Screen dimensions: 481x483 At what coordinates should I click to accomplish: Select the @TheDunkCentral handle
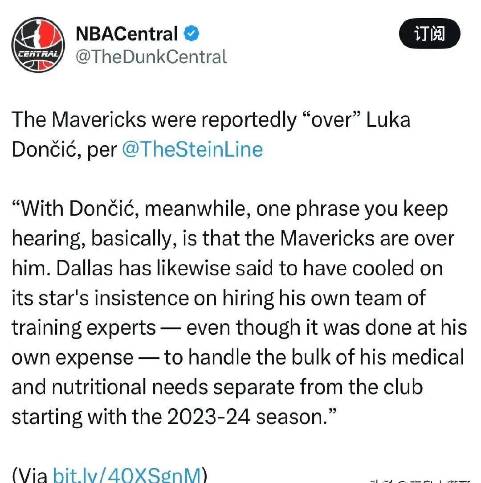(151, 57)
